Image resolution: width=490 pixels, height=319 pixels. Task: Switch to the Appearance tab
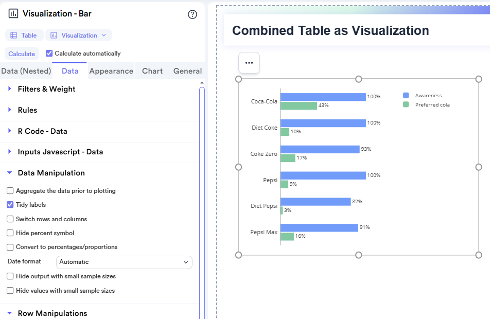(111, 71)
